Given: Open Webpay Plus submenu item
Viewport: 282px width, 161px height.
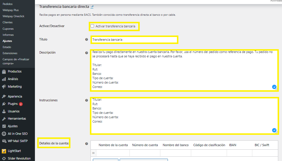Looking at the screenshot, I should 10,10.
